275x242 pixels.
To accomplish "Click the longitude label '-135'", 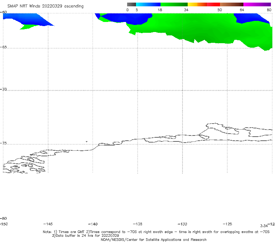I will 137,224.
